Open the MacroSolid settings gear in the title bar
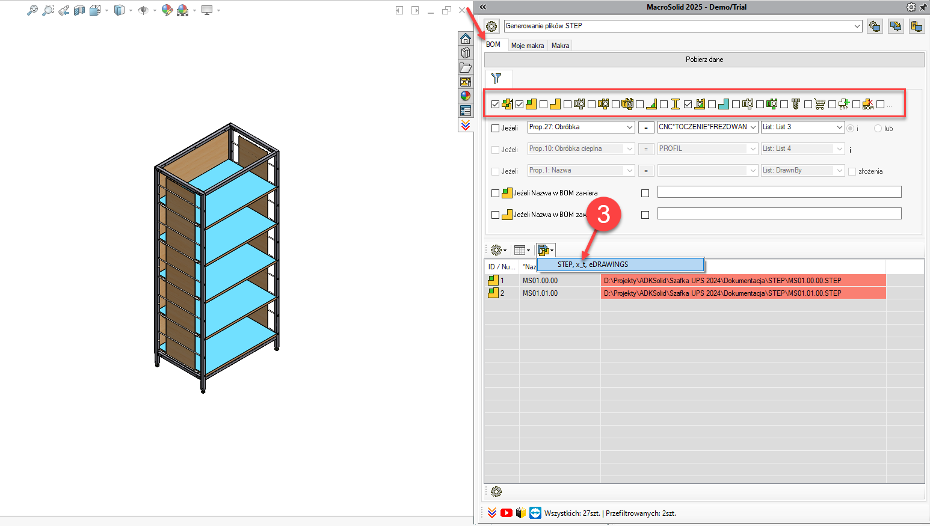Viewport: 930px width, 526px height. pyautogui.click(x=911, y=7)
